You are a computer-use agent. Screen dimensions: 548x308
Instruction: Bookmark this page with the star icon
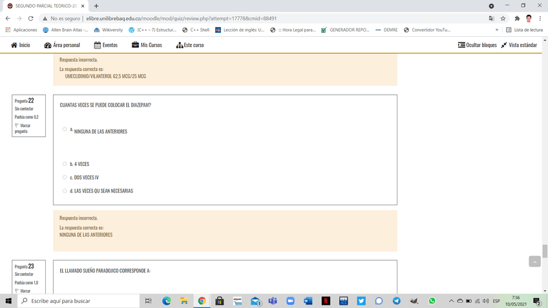pyautogui.click(x=503, y=19)
